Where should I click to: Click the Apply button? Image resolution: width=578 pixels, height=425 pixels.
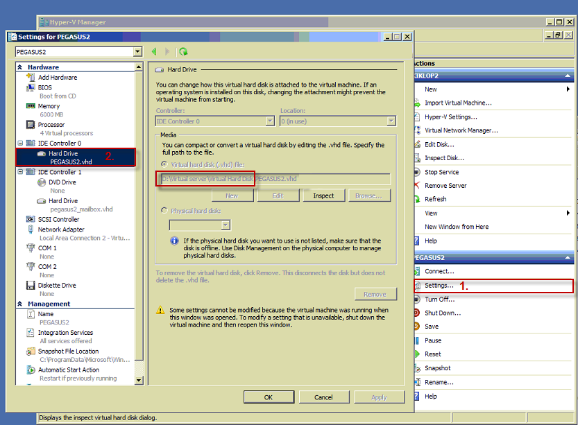coord(379,397)
